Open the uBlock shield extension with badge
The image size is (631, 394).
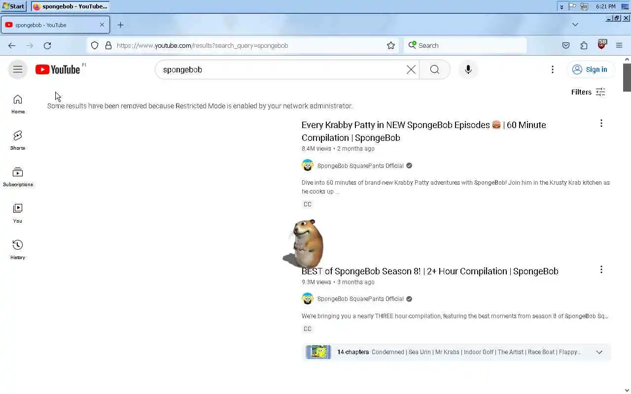pos(601,45)
